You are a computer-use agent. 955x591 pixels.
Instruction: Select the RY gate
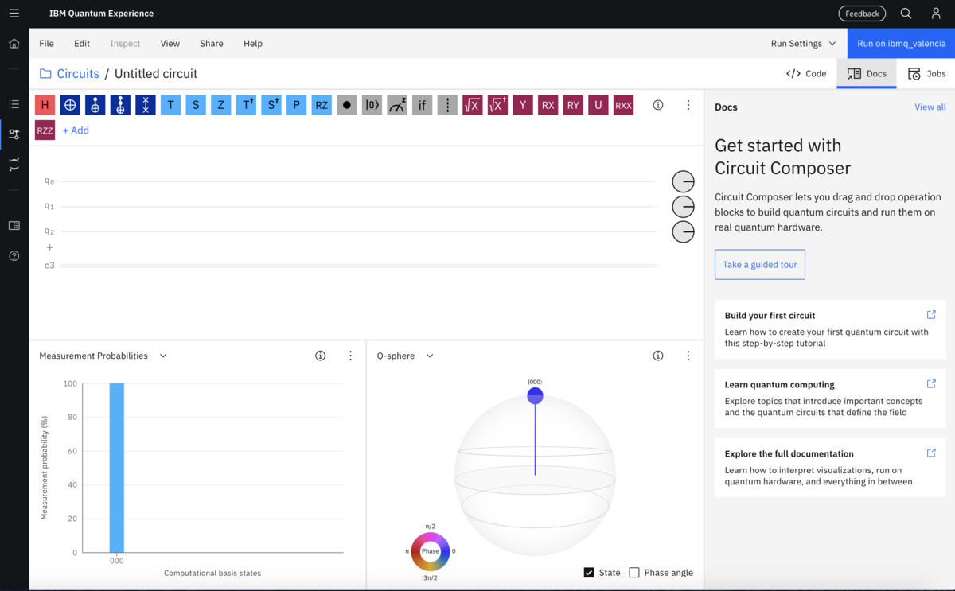(573, 105)
